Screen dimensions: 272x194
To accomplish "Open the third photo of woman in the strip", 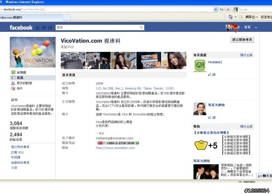I will [x=123, y=60].
